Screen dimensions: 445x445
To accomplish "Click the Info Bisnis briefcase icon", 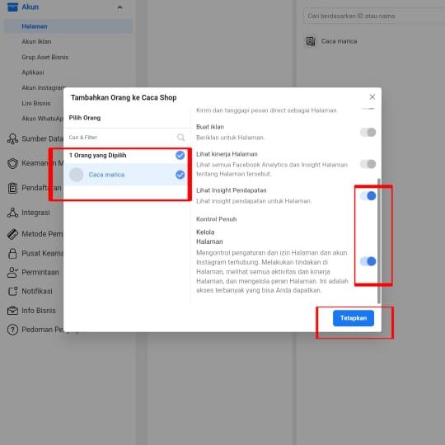I will (12, 311).
